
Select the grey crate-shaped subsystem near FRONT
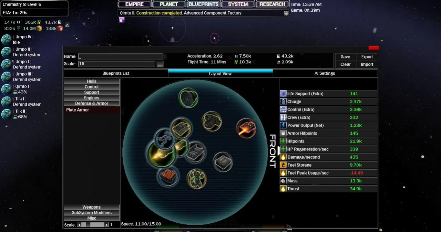coord(223,162)
